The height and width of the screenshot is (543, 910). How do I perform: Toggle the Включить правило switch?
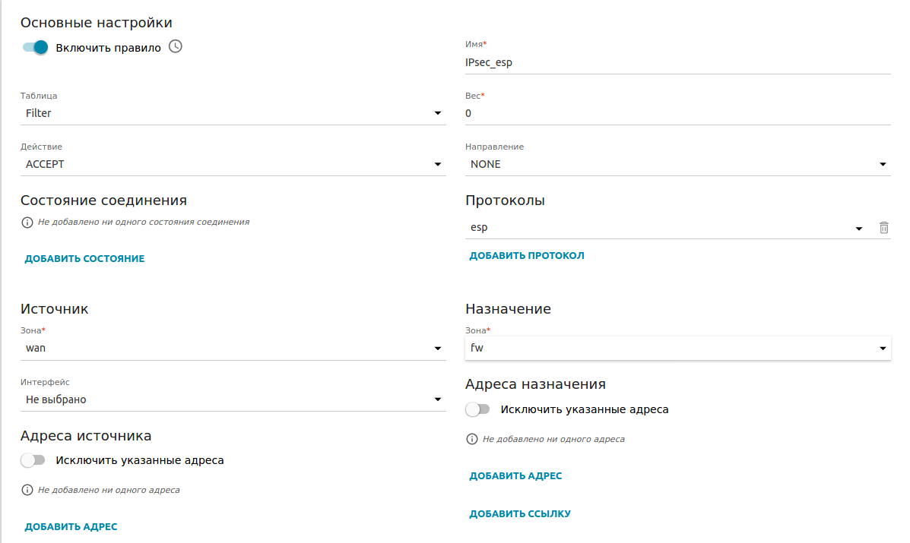tap(35, 47)
